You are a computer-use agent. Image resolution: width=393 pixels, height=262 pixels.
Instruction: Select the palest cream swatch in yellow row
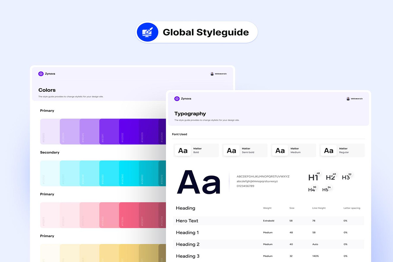point(50,253)
